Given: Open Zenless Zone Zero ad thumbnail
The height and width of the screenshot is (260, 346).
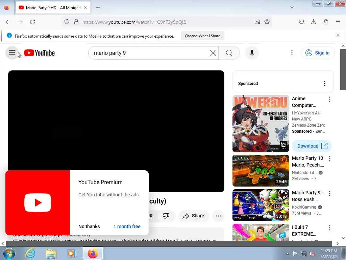Looking at the screenshot, I should pyautogui.click(x=261, y=123).
